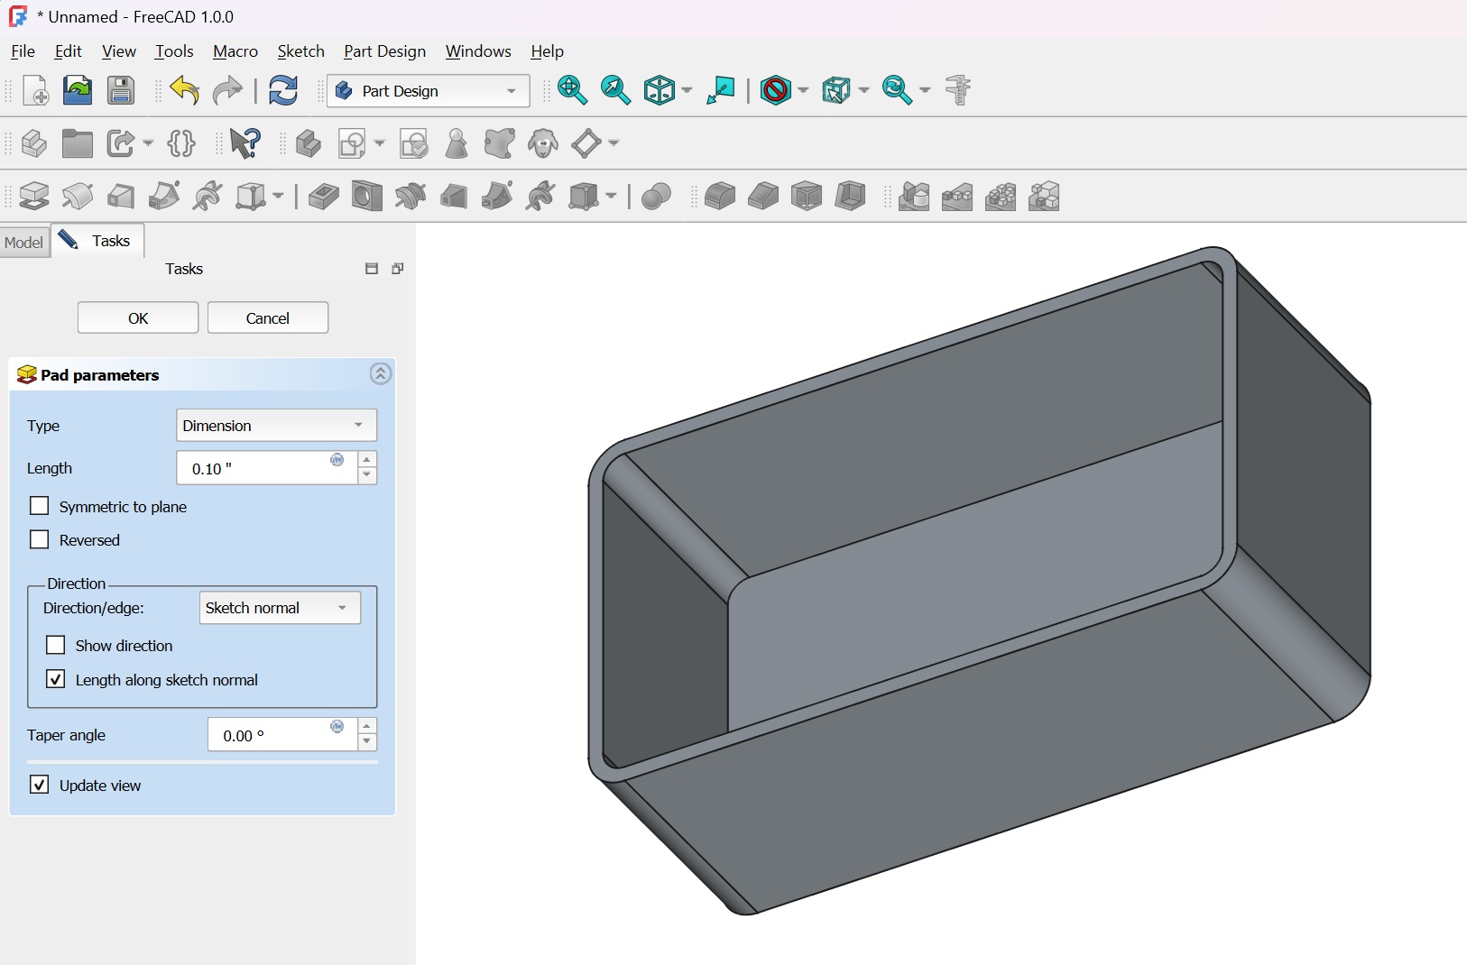Open the Type Dimension dropdown
The height and width of the screenshot is (965, 1467).
[276, 426]
